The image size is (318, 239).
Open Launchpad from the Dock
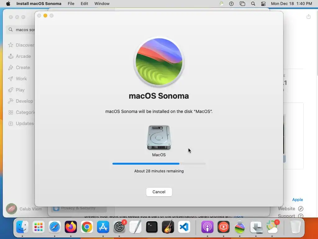click(x=38, y=227)
